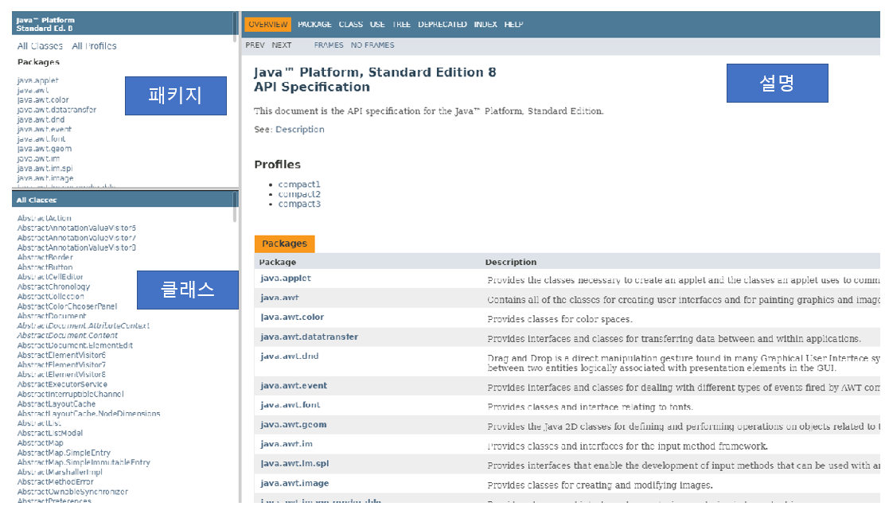885x514 pixels.
Task: Open java.awt.datatransfer in the packages table
Action: (310, 337)
